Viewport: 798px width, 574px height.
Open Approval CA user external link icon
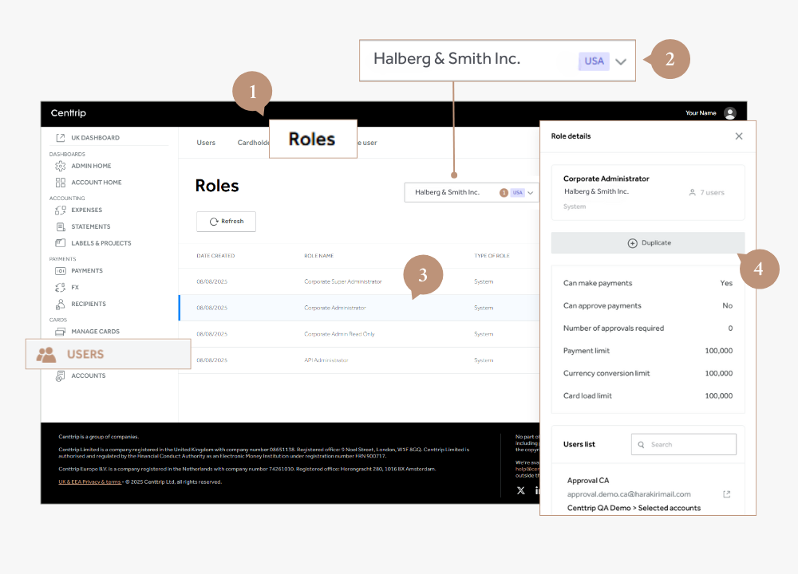click(727, 494)
